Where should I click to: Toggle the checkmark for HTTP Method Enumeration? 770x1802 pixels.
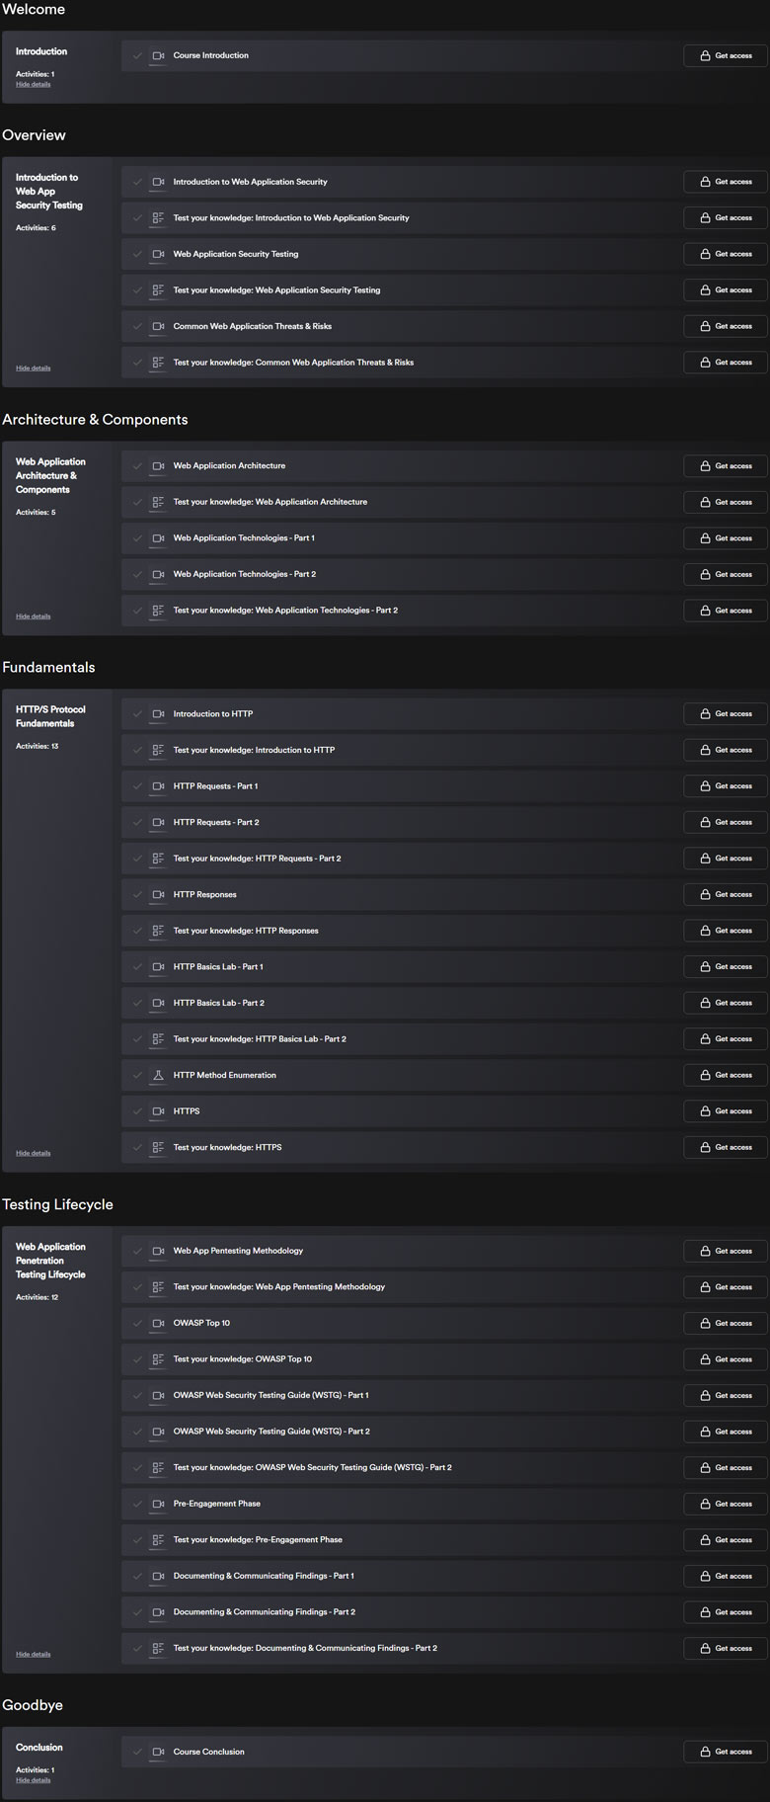pos(137,1075)
